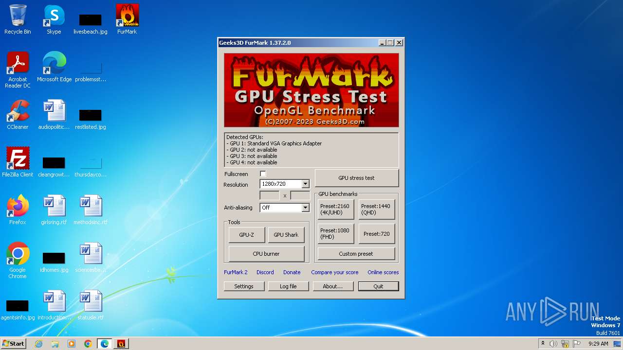Click the Donate link
Screen dimensions: 623x350
(x=292, y=272)
